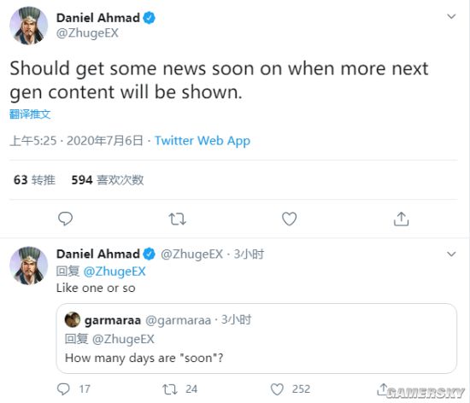Reply to the 'Like one or so' tweet

[x=63, y=389]
